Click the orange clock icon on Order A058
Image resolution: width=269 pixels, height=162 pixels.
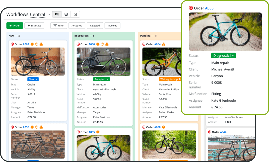[x=164, y=127]
